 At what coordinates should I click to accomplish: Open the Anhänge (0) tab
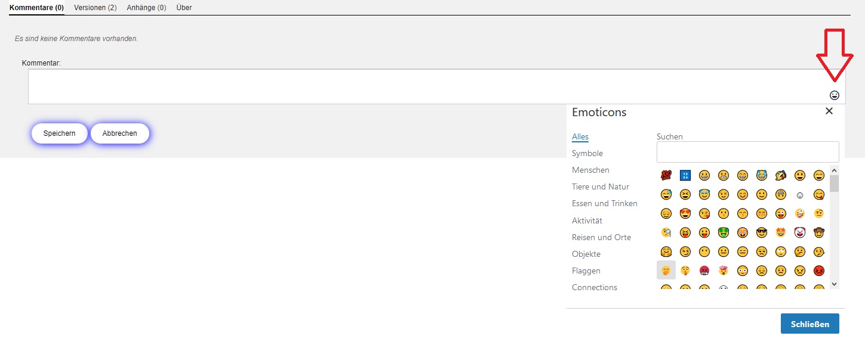point(147,8)
